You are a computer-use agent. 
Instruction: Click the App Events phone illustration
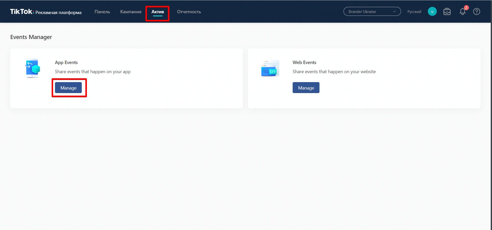[33, 68]
